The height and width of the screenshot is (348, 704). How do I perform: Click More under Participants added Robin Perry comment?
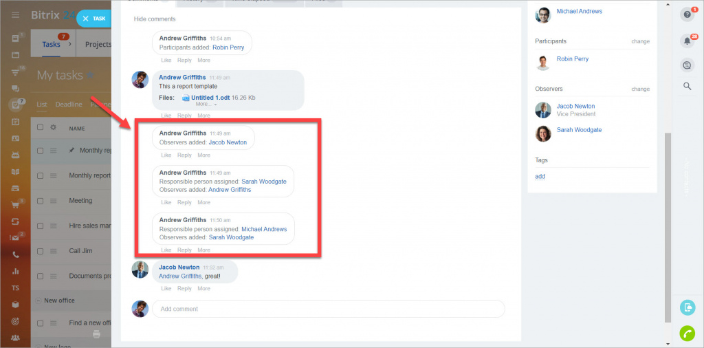(x=203, y=60)
